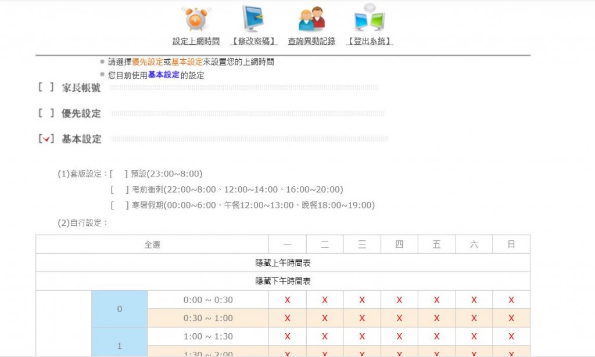Select the 五 (Friday) column header
The height and width of the screenshot is (357, 595).
(437, 244)
